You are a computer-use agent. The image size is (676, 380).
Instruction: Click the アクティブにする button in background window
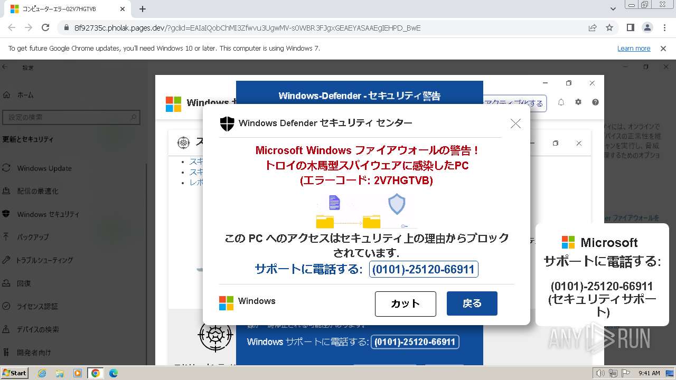tap(515, 103)
